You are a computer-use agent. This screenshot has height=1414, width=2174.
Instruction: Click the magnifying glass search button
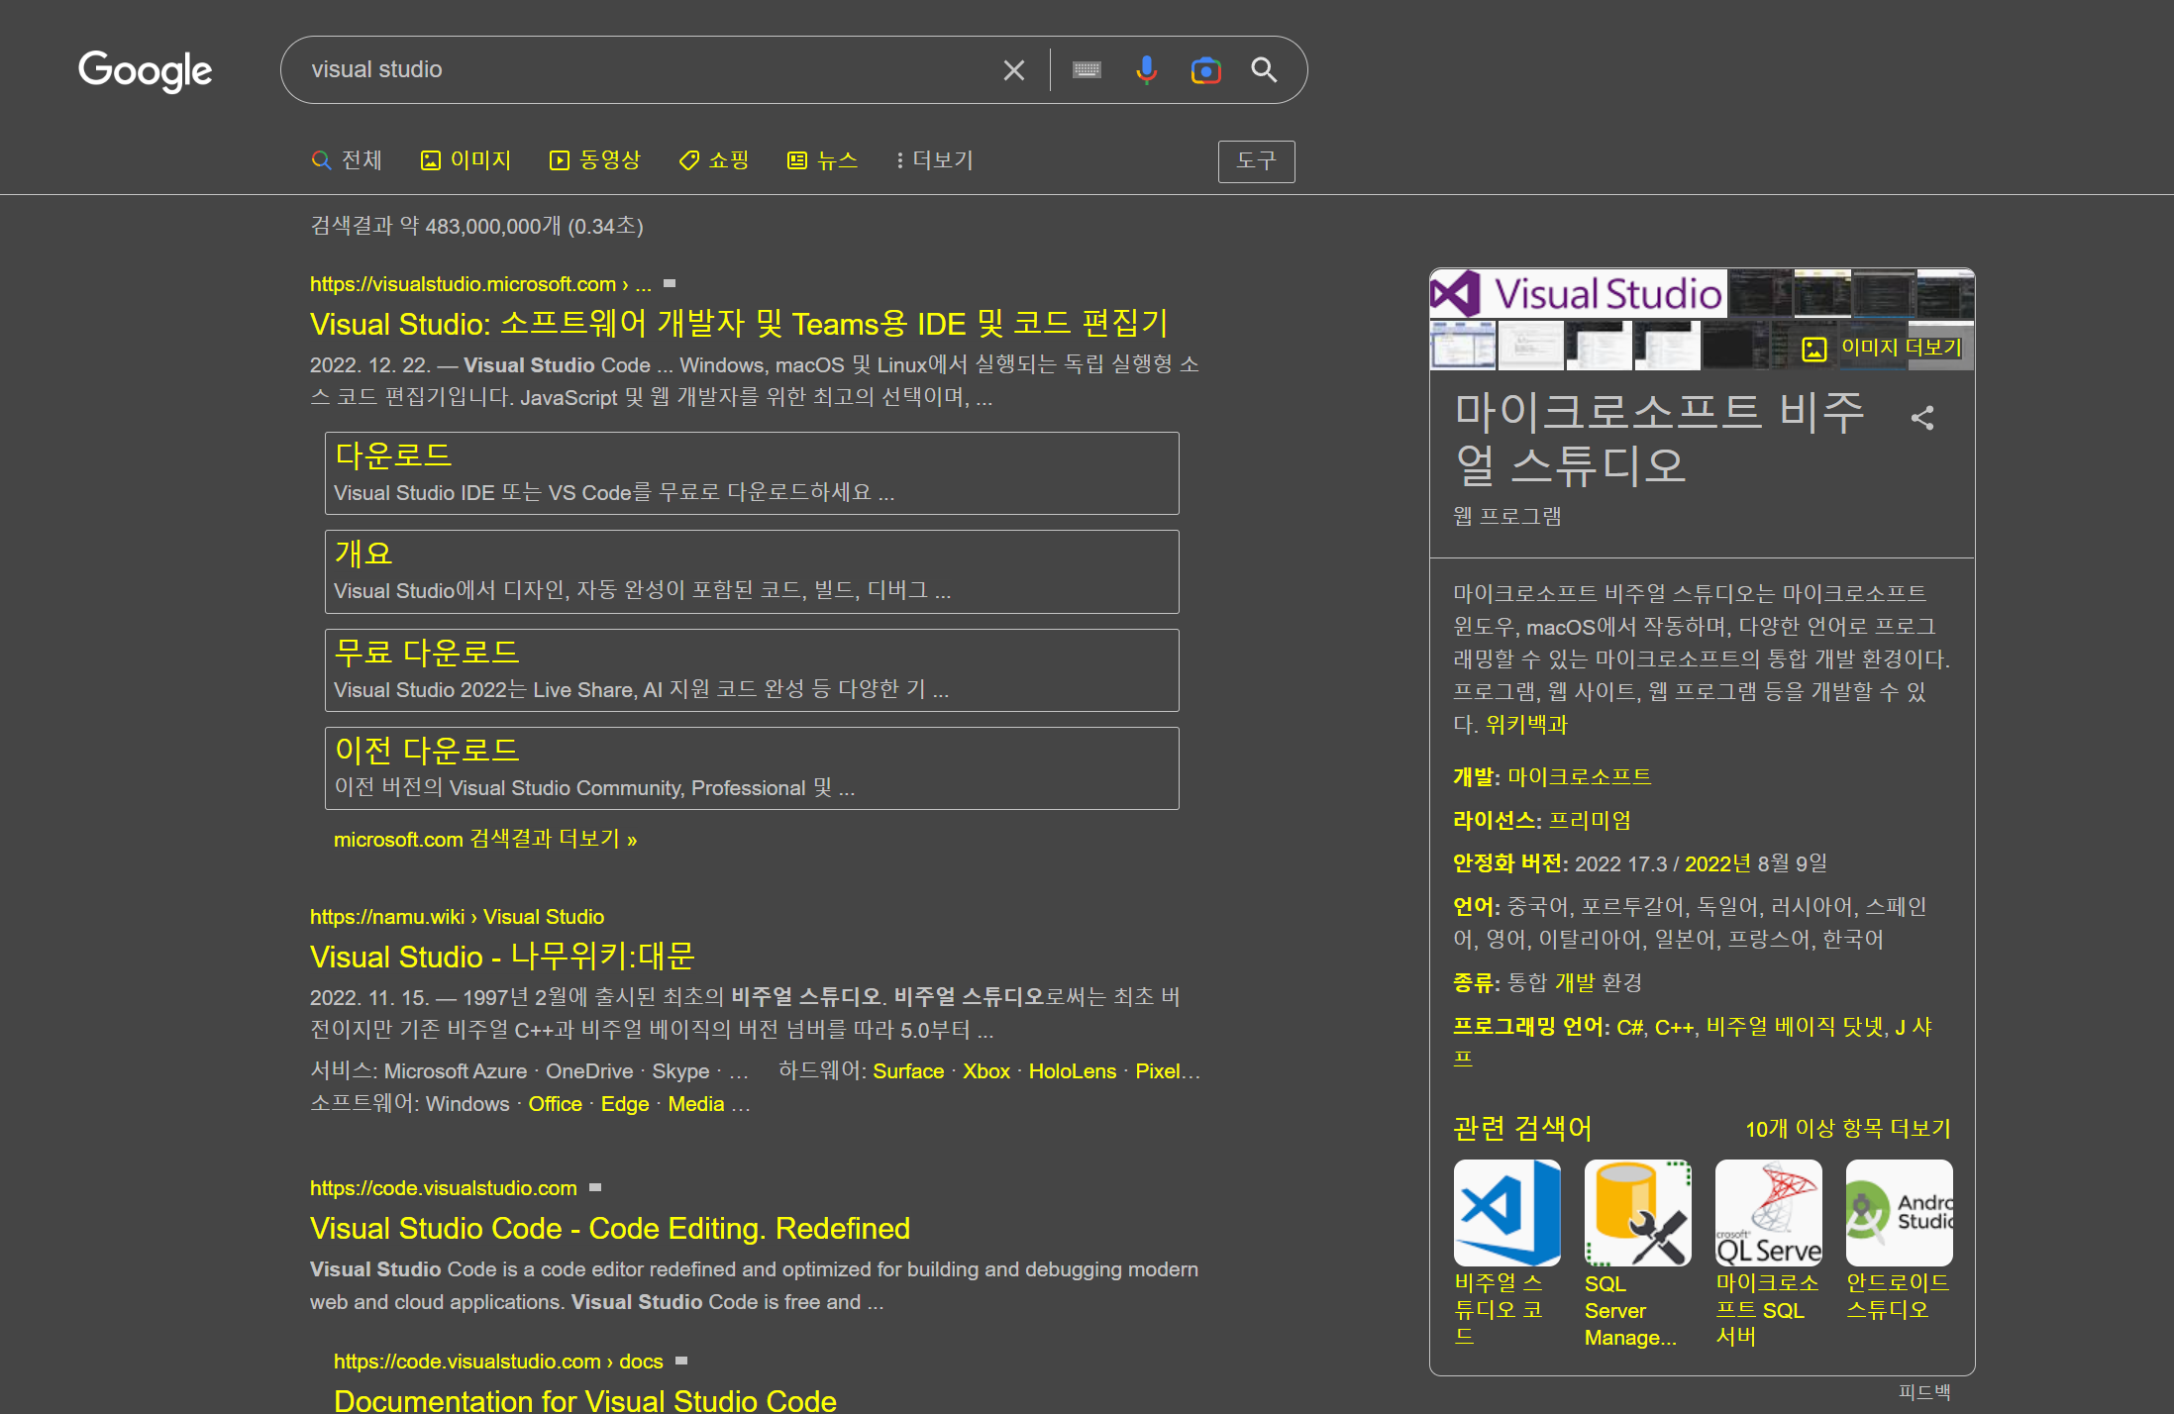click(1264, 70)
